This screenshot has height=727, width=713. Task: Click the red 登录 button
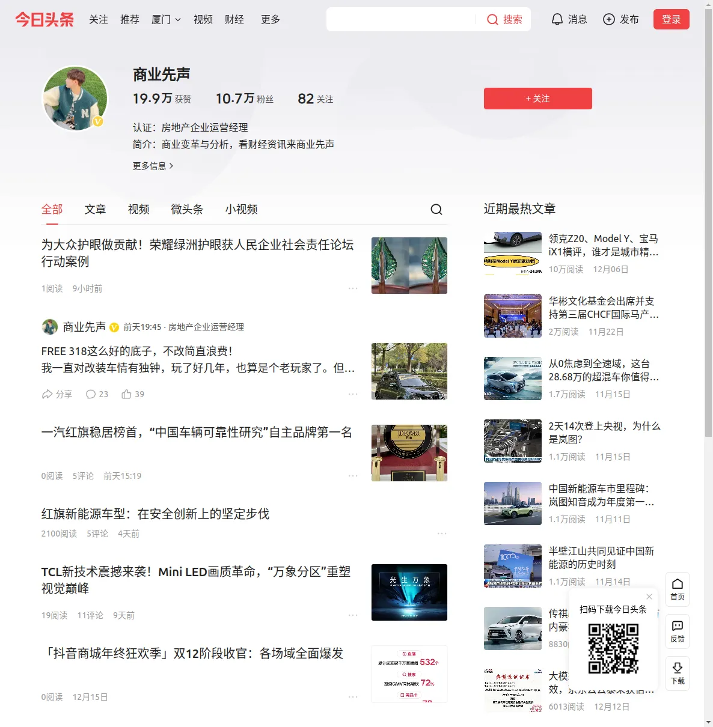pos(672,19)
